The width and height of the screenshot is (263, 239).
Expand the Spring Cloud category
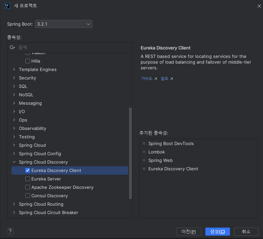(x=14, y=145)
